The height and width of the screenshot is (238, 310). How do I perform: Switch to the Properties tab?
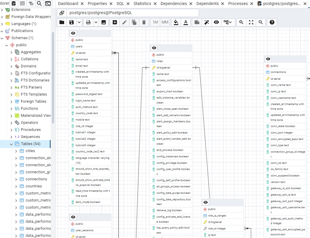pyautogui.click(x=97, y=4)
